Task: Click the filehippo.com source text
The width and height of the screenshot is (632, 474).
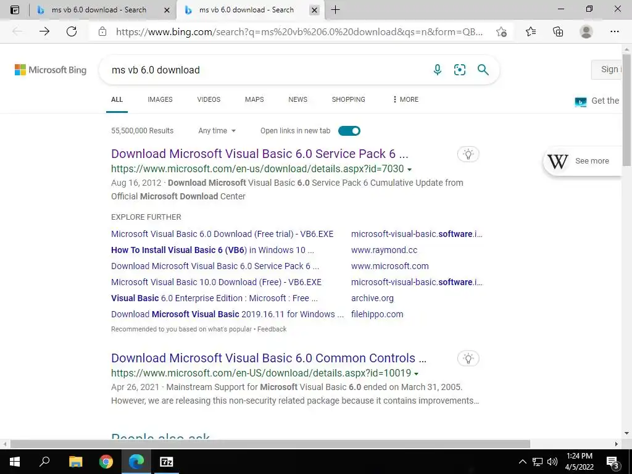Action: pyautogui.click(x=377, y=314)
